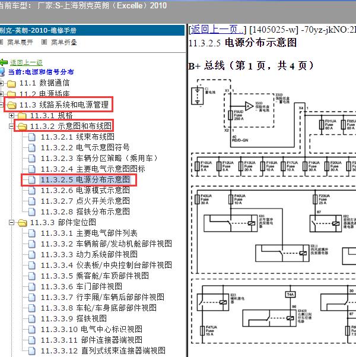Click the icon beside 菜单折叠
This screenshot has width=356, height=357.
point(44,42)
